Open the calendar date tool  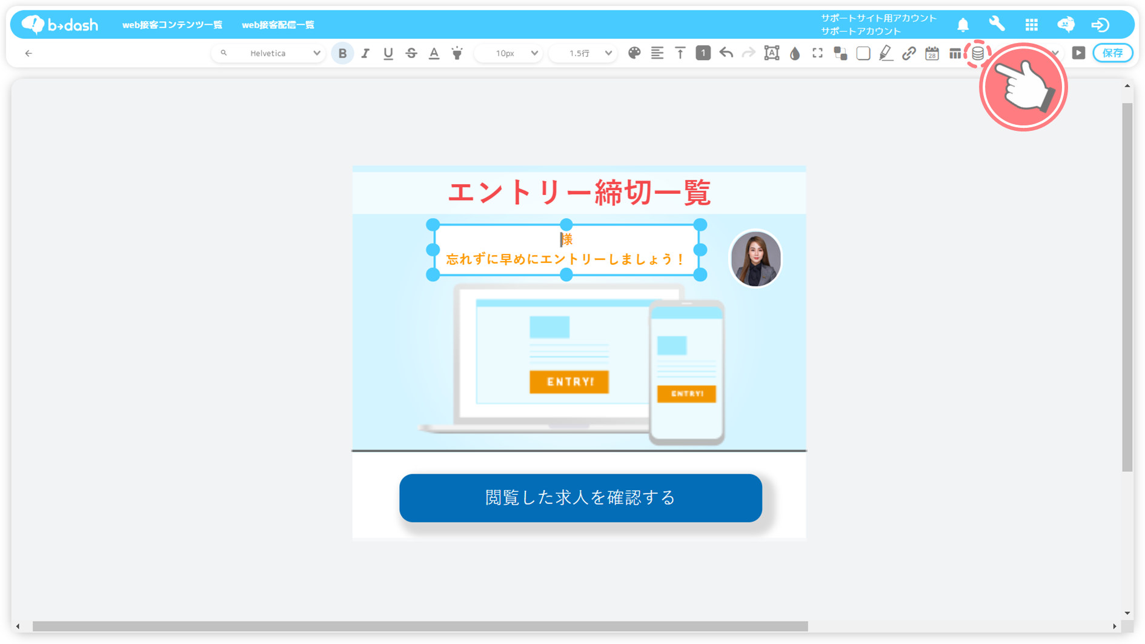932,53
